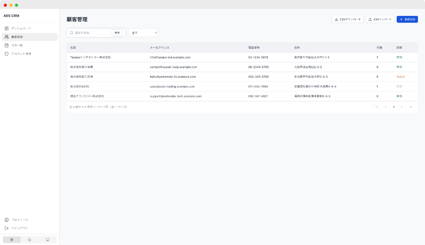Viewport: 425px width, 245px height.
Task: Go to next page with > arrow
Action: (x=402, y=107)
